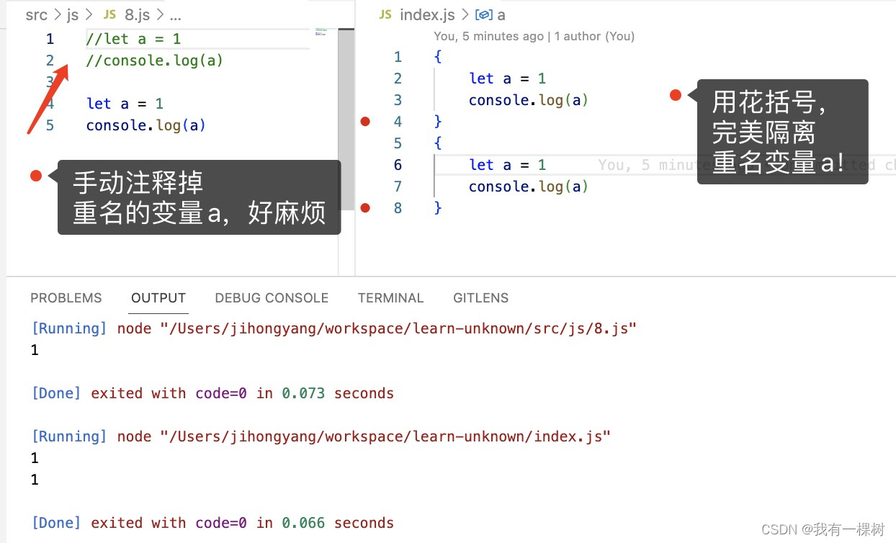
Task: Click closing brace on line 8 of index.js
Action: point(438,208)
